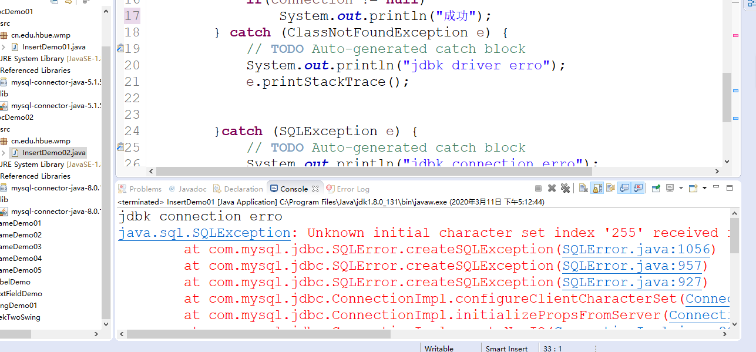
Task: Close the Console tab with its X
Action: point(315,189)
